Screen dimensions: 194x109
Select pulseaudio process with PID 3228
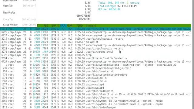(x=96, y=48)
